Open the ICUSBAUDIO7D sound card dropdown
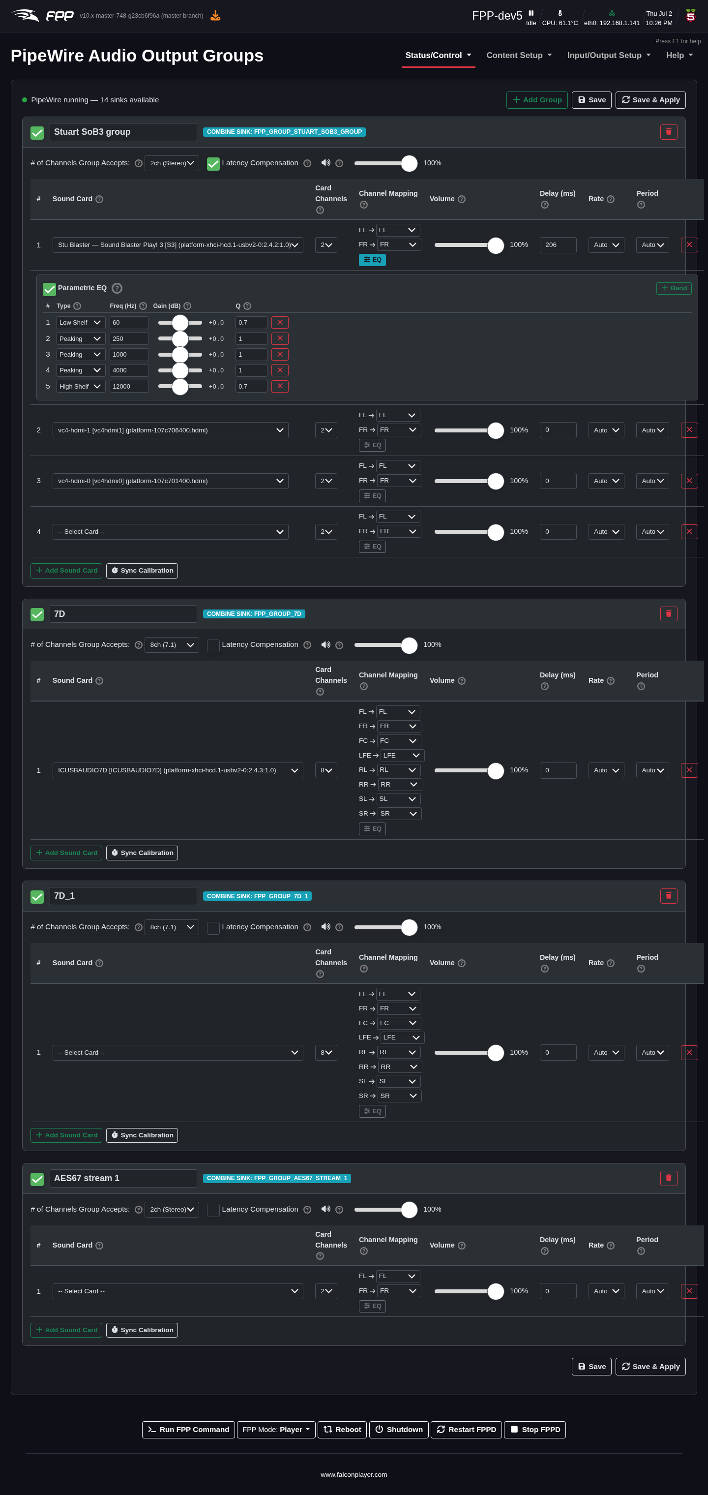 click(177, 770)
